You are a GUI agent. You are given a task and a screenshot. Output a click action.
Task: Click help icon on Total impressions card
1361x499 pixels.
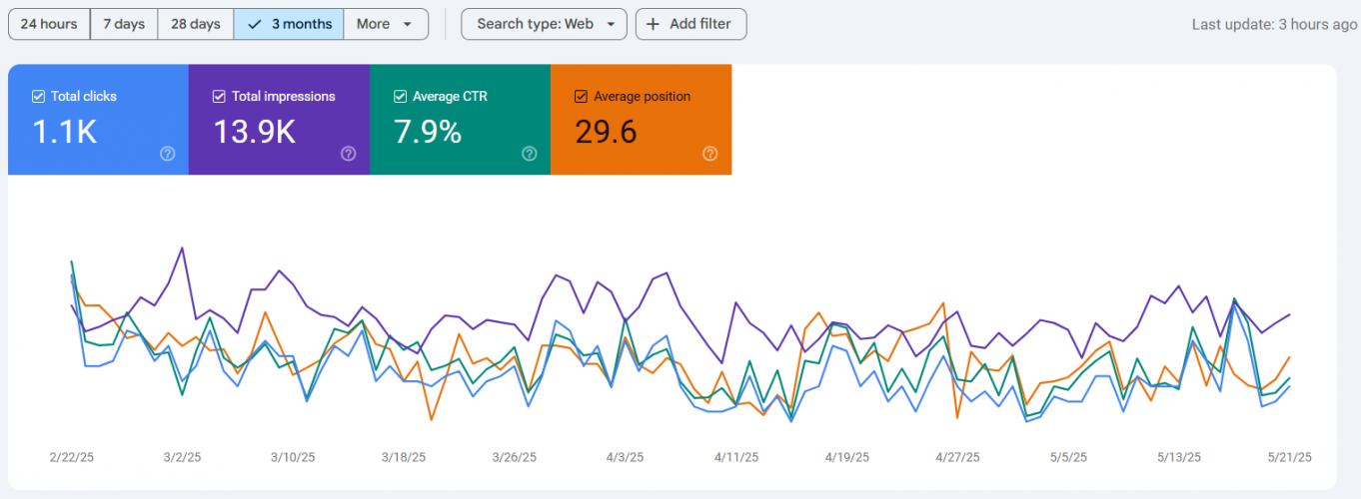tap(349, 154)
